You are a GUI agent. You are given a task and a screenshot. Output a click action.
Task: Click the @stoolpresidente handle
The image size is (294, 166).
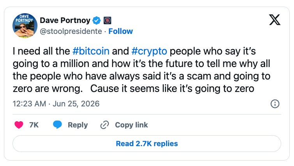click(71, 32)
